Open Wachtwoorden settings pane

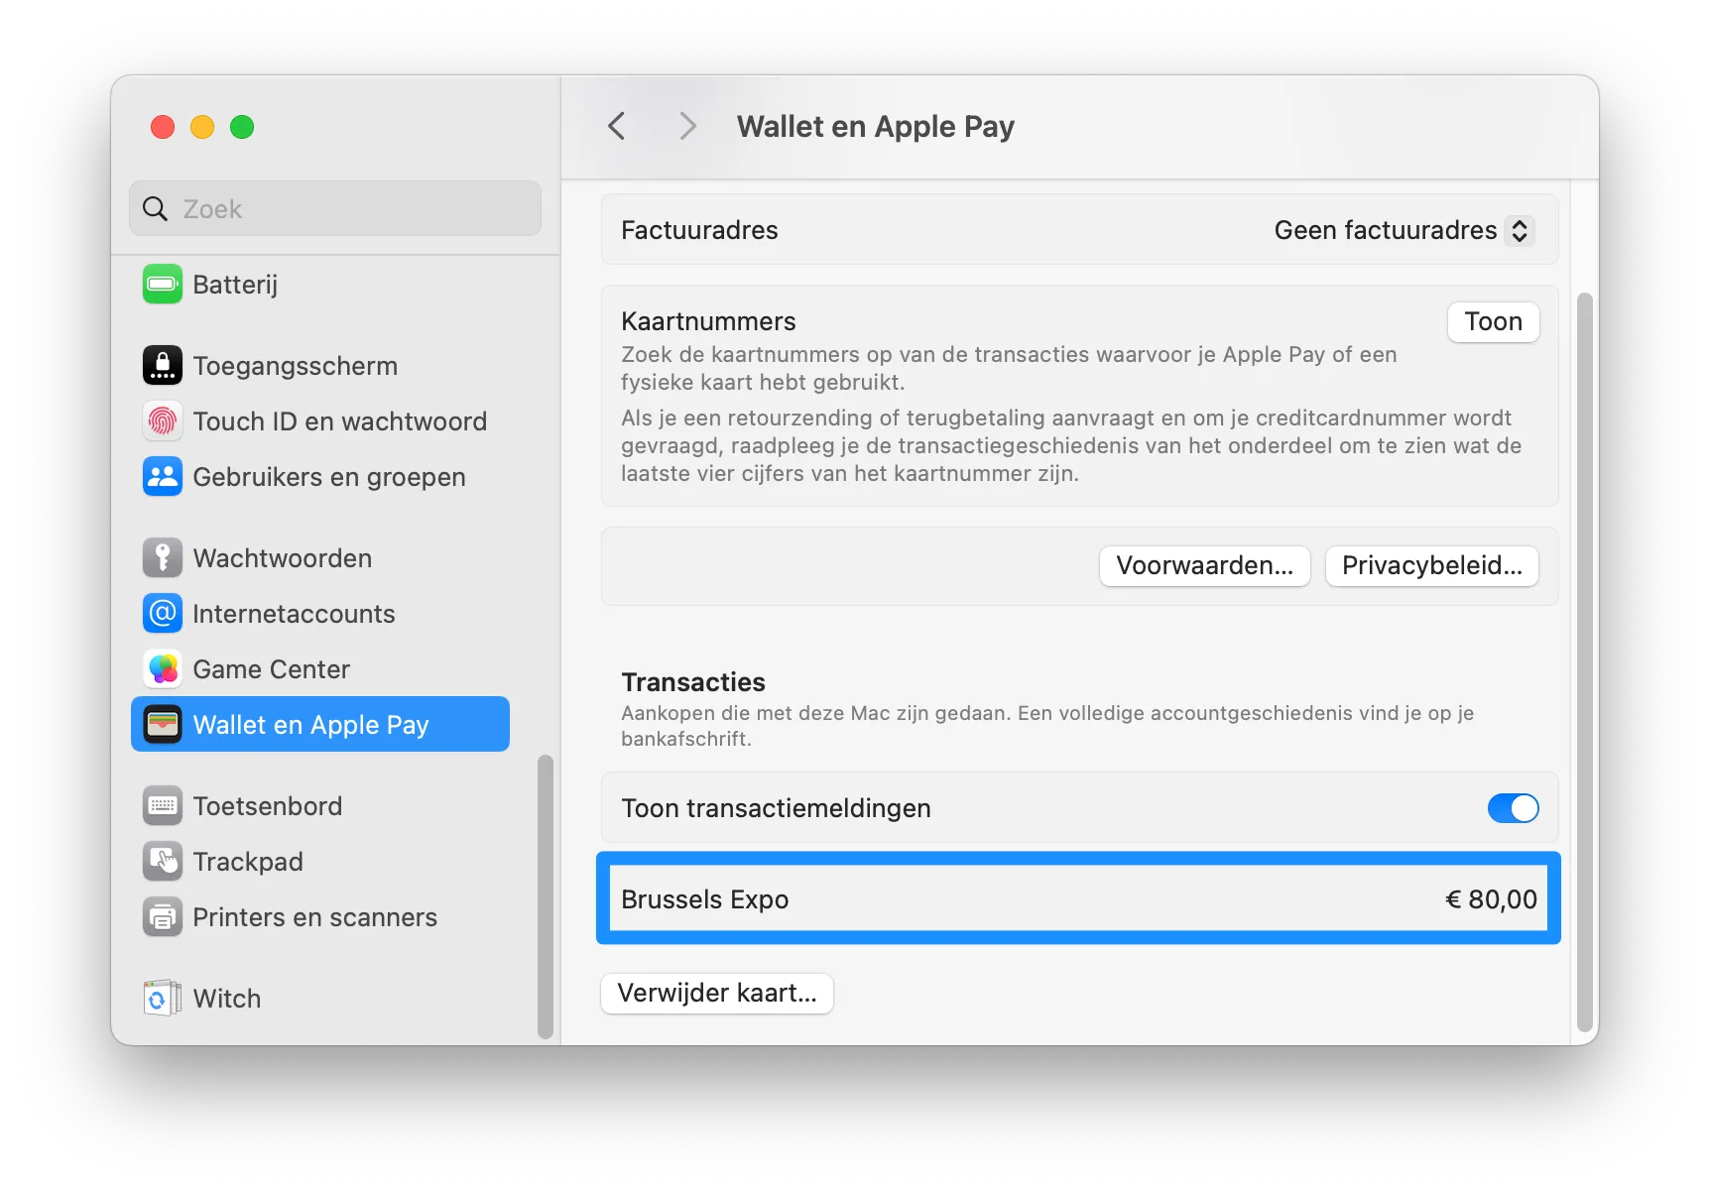pos(320,558)
